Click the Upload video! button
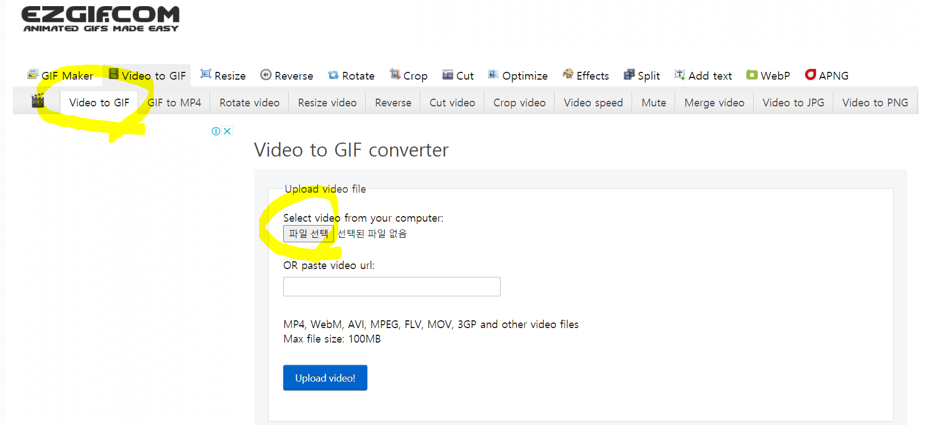This screenshot has width=926, height=425. tap(325, 378)
